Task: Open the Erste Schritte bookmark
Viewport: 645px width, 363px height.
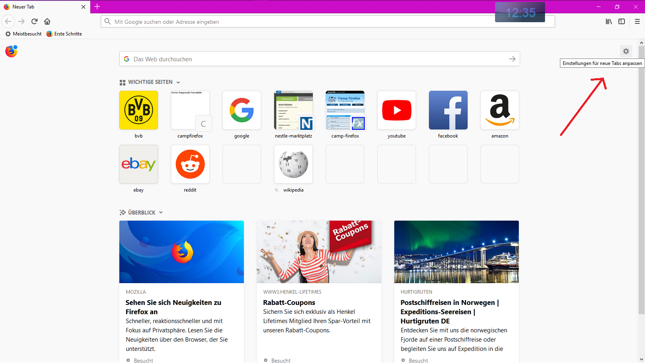Action: pos(64,34)
